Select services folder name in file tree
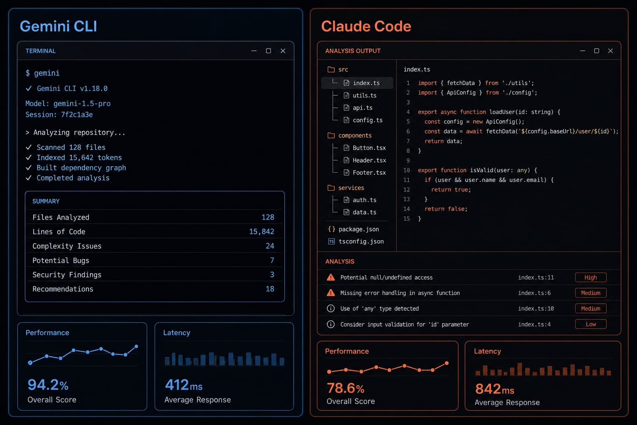The width and height of the screenshot is (637, 425). [351, 188]
